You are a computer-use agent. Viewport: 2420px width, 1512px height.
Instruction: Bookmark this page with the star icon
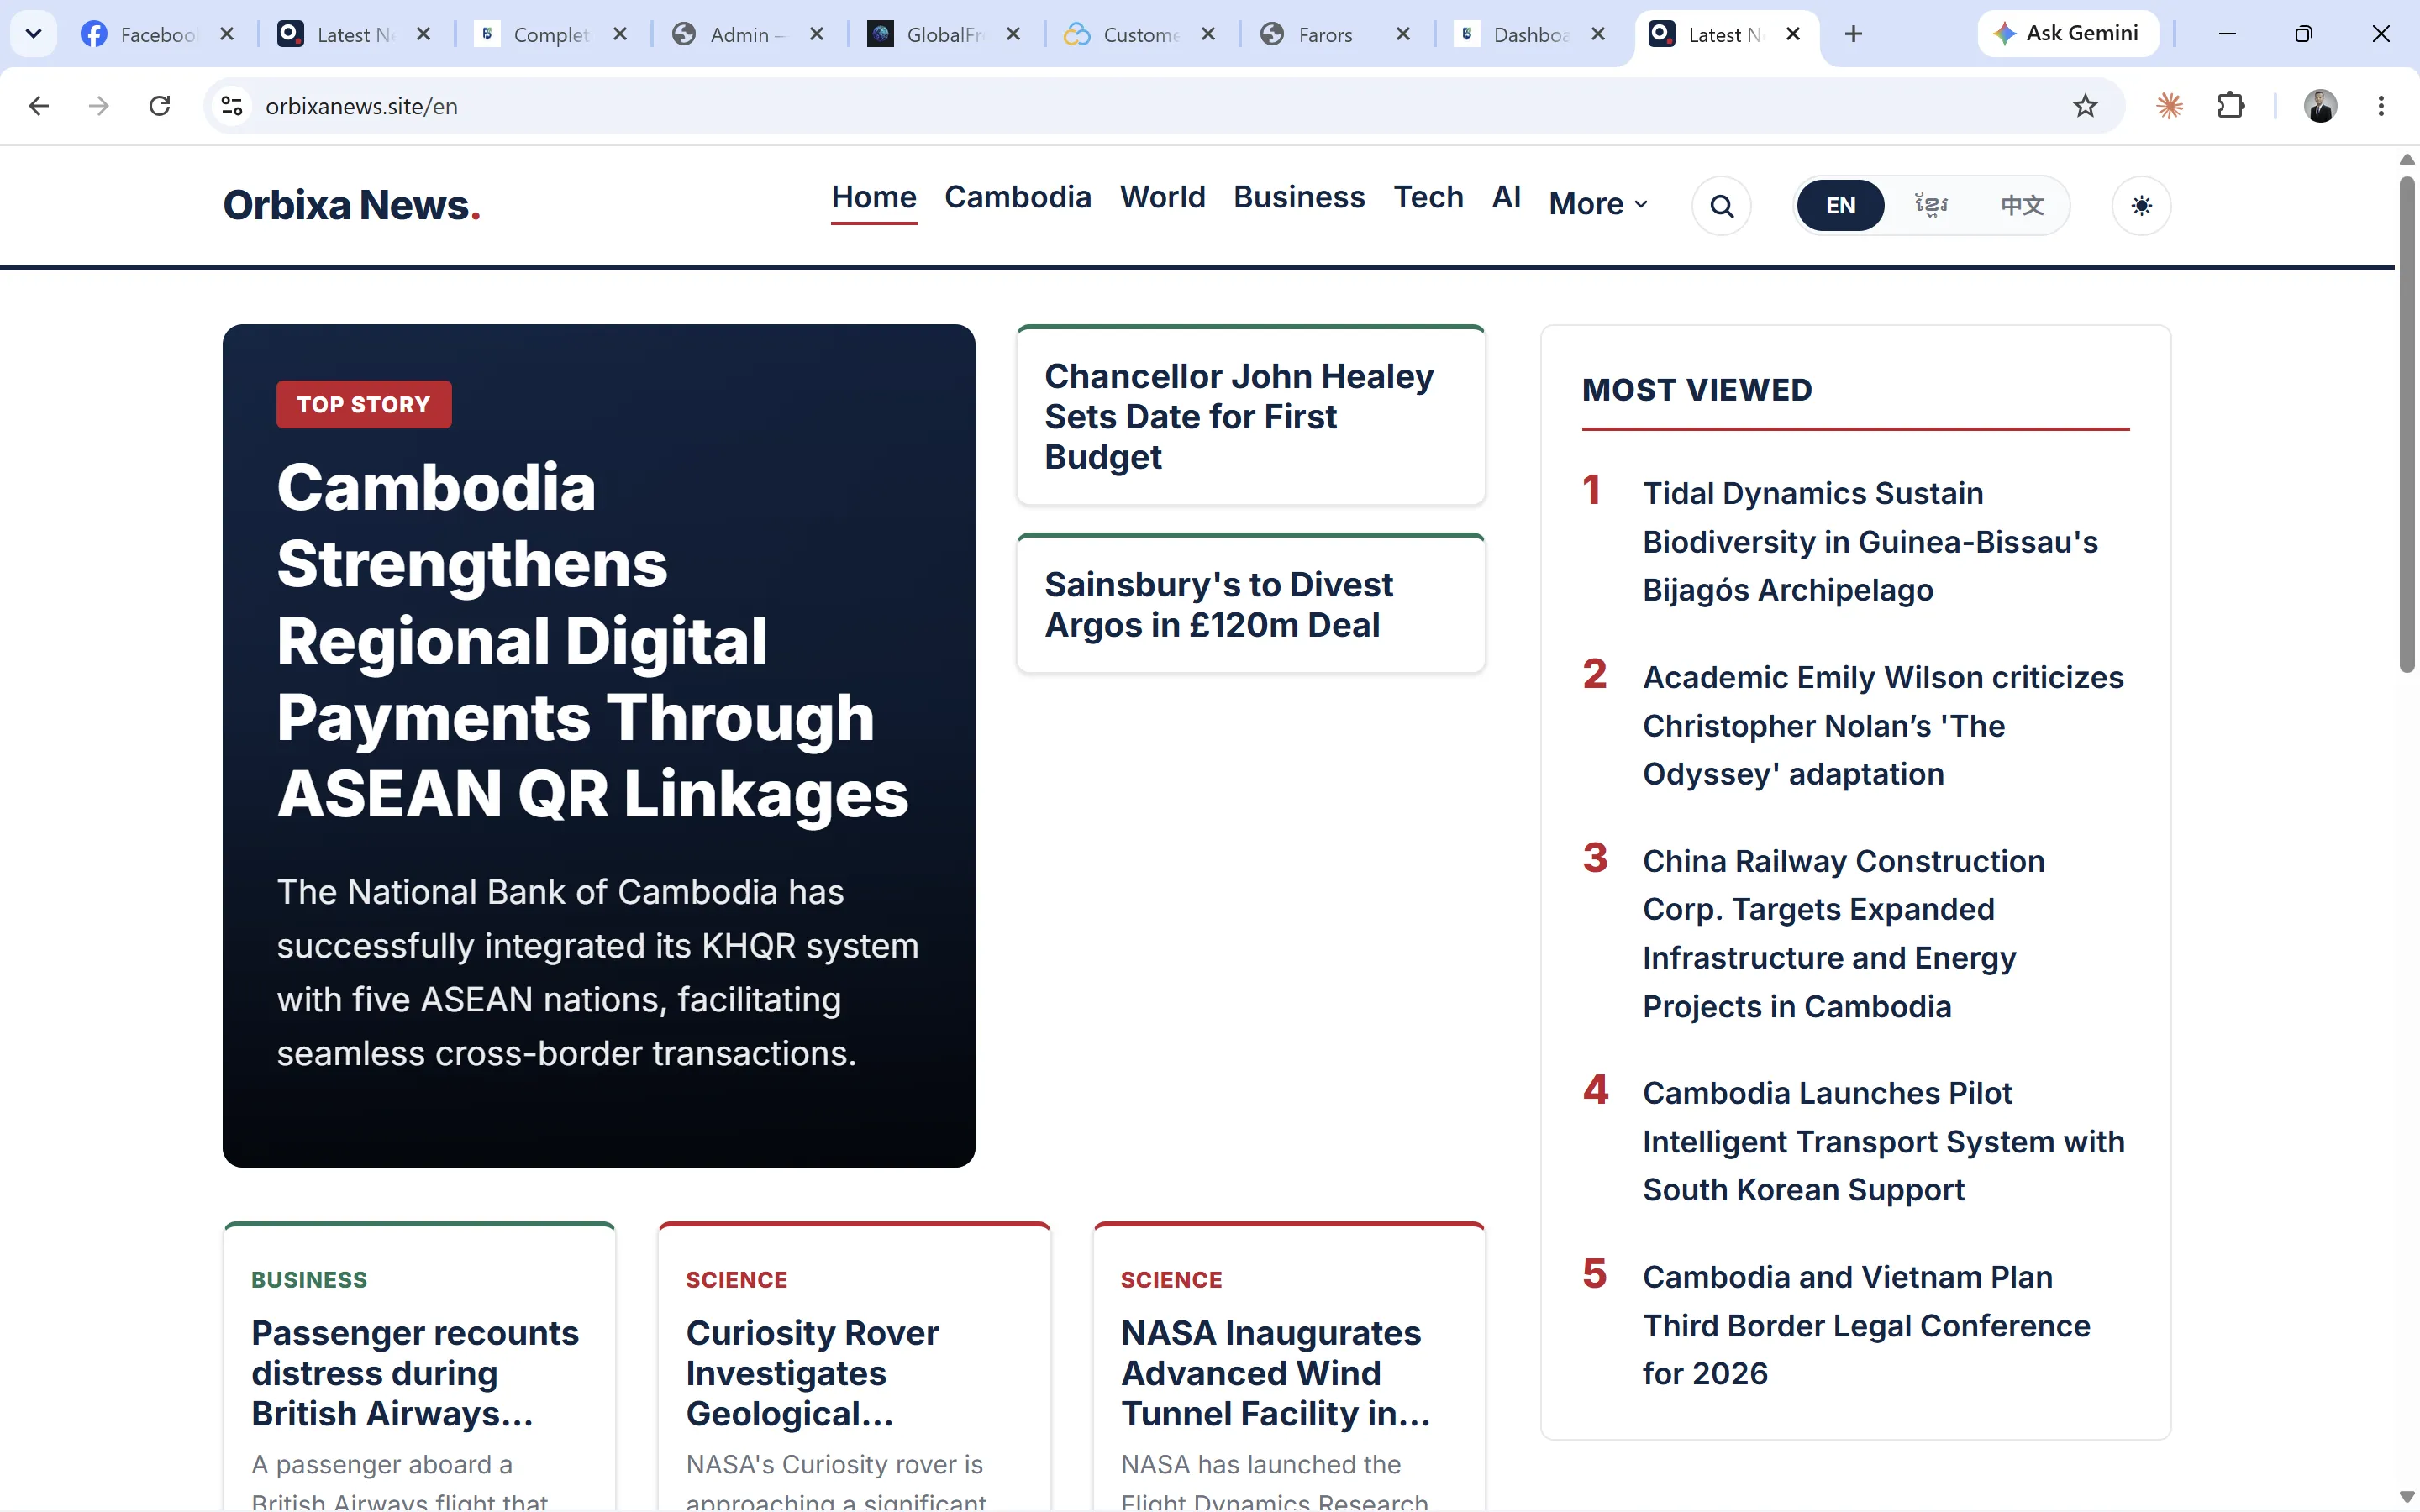click(2084, 106)
